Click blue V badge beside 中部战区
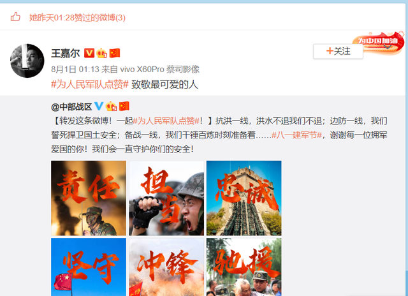This screenshot has width=408, height=296. point(99,107)
